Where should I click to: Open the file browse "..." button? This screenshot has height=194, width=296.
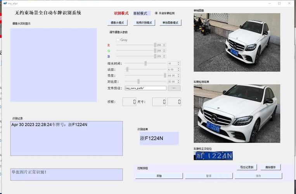click(174, 88)
